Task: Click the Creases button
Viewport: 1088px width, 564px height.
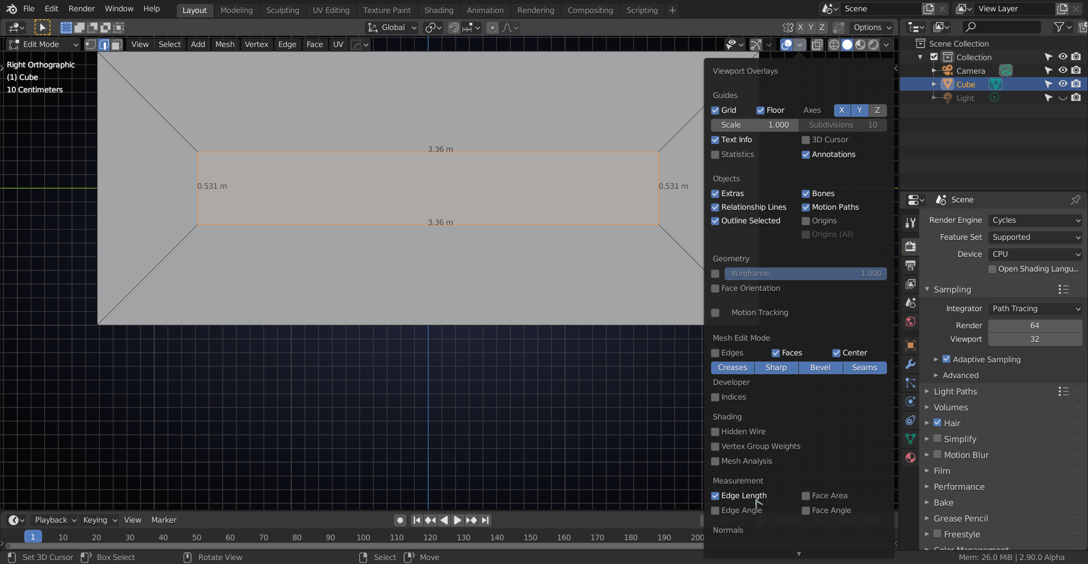Action: [733, 367]
